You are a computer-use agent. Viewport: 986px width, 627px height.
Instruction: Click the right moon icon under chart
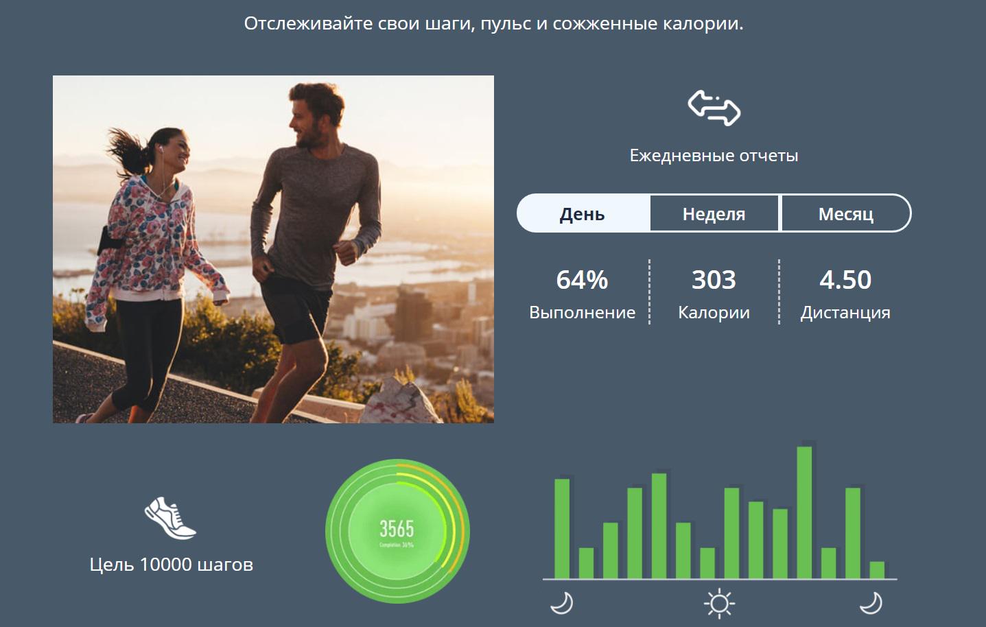pyautogui.click(x=871, y=603)
